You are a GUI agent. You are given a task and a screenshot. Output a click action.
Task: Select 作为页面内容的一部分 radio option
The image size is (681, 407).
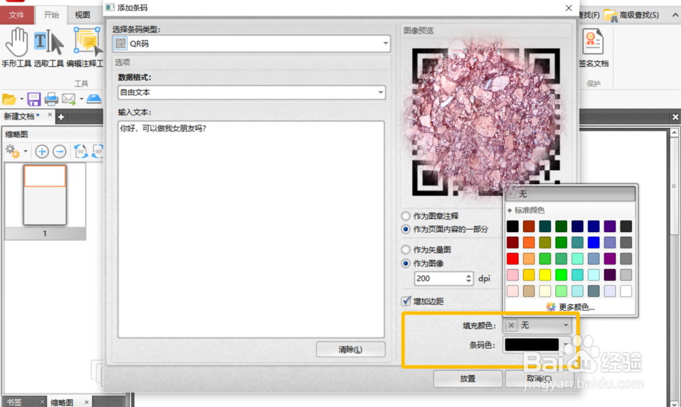click(x=406, y=229)
